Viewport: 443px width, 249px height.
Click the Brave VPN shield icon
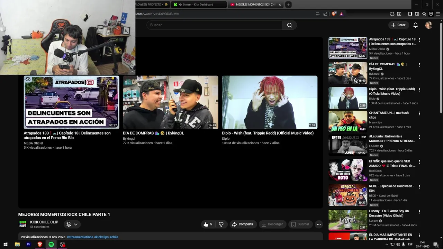(431, 14)
